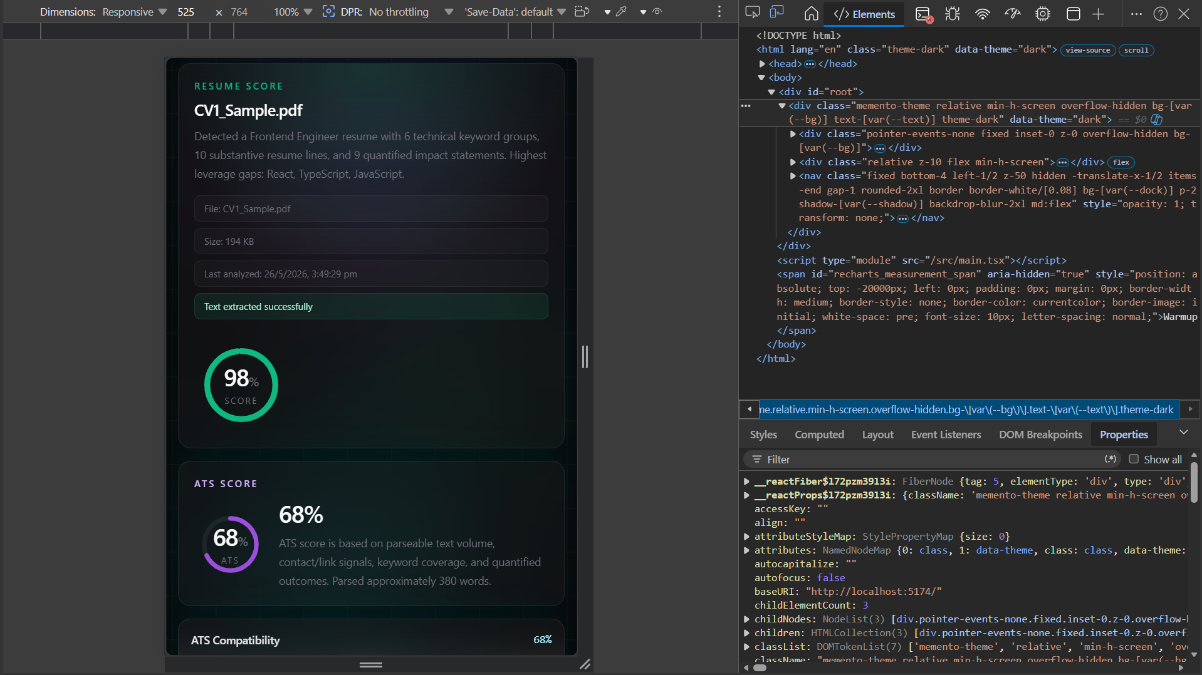The image size is (1202, 675).
Task: Open the Network wifi icon tool
Action: [x=983, y=14]
